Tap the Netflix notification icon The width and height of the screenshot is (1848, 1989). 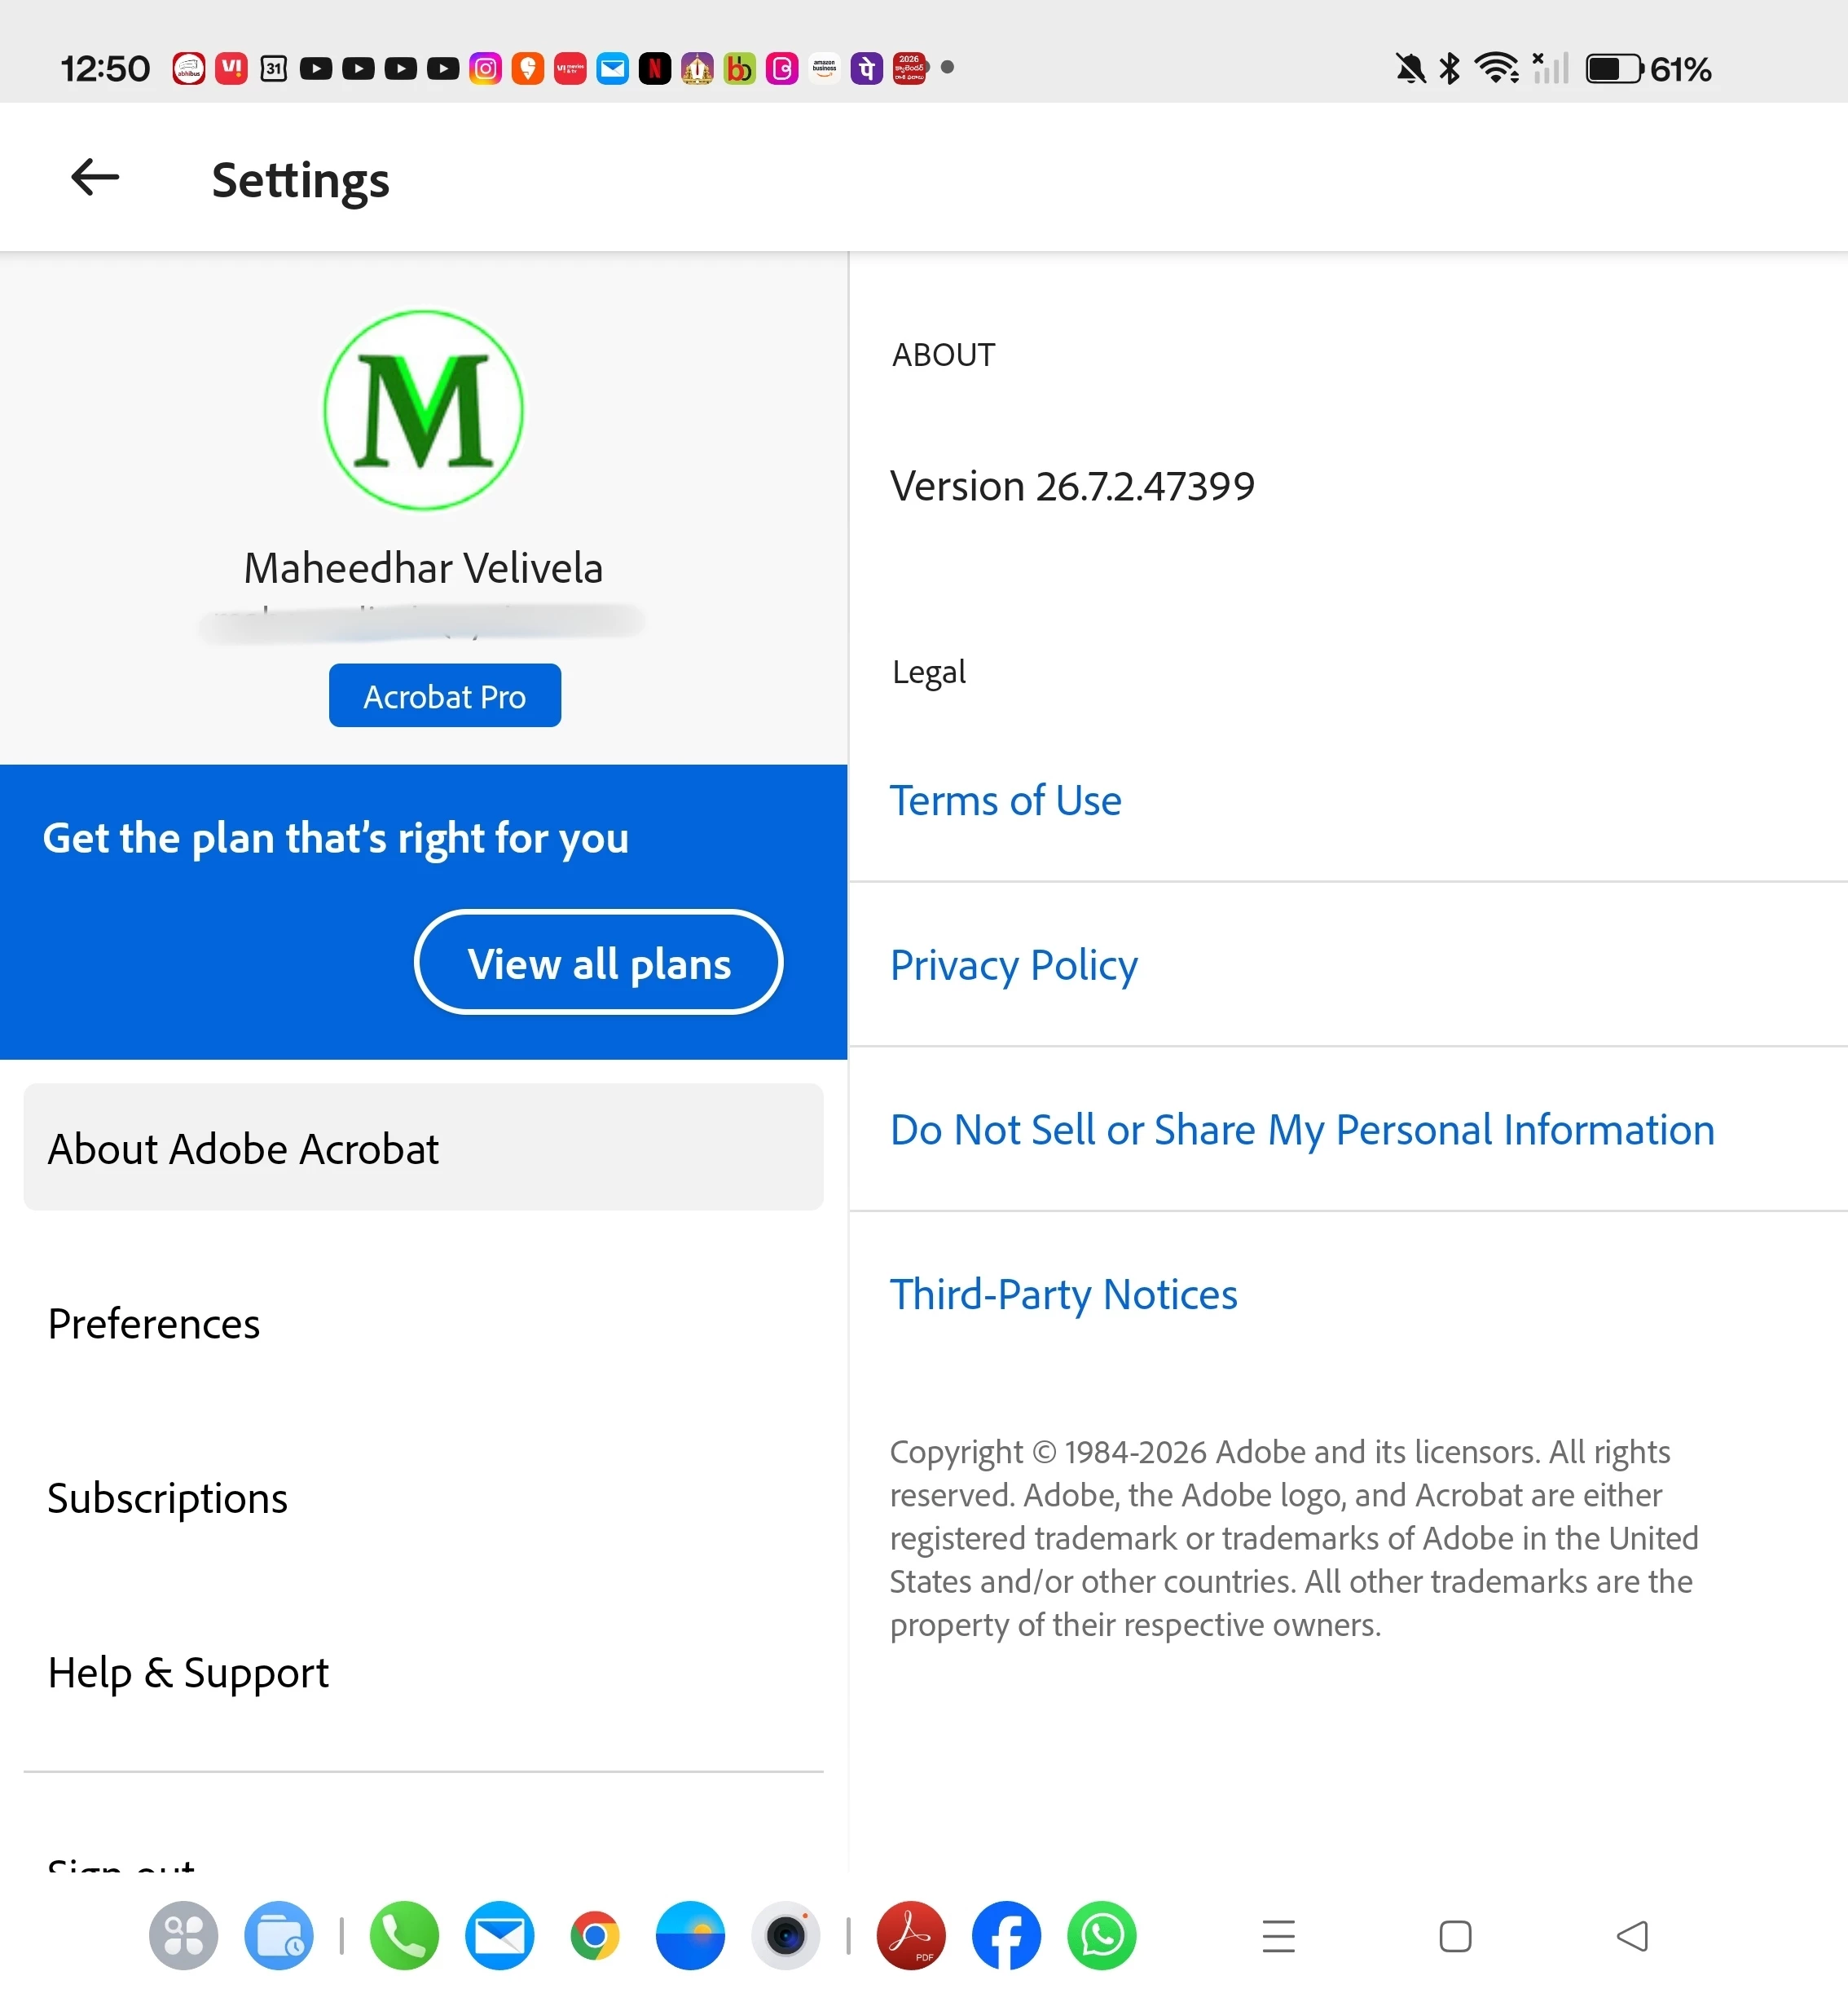point(655,68)
